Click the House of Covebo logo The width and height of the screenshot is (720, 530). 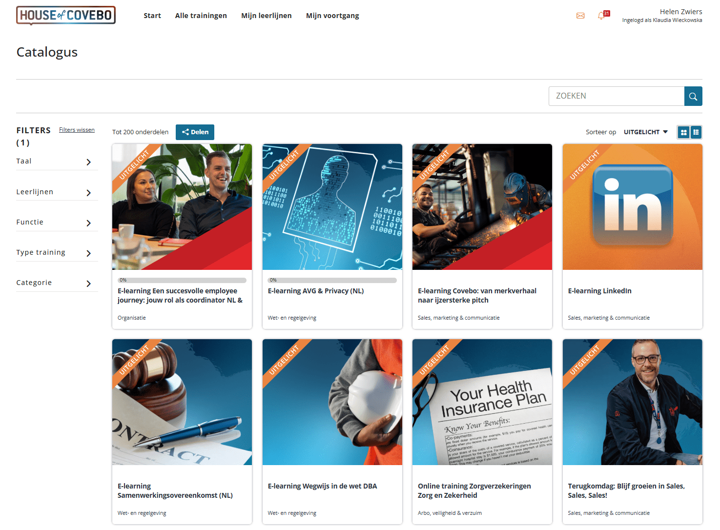(x=65, y=15)
